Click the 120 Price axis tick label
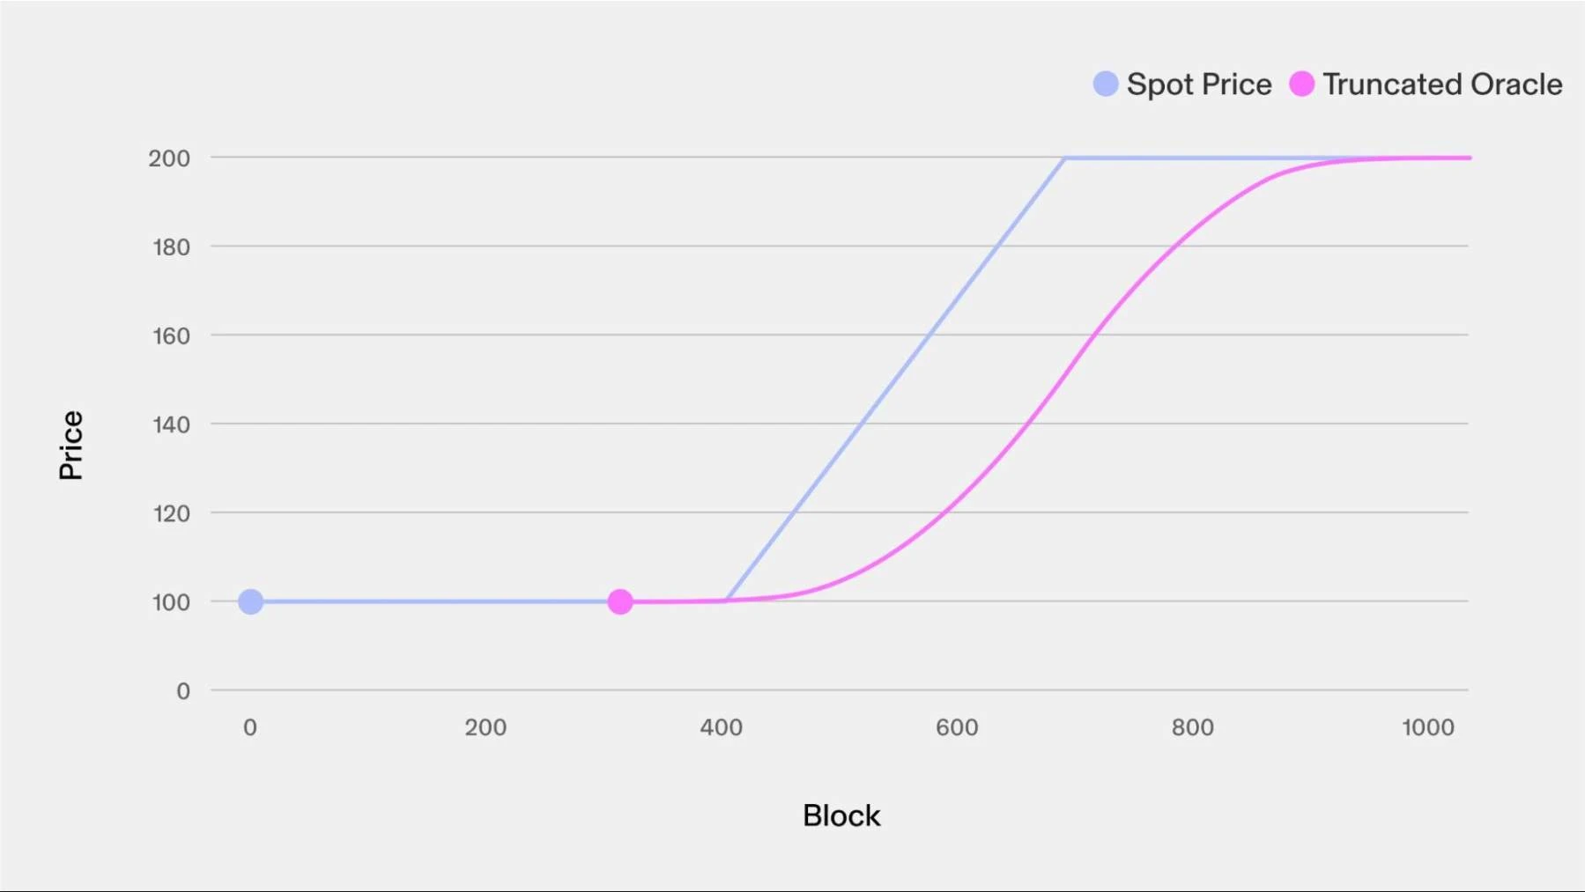Image resolution: width=1585 pixels, height=892 pixels. pyautogui.click(x=171, y=513)
